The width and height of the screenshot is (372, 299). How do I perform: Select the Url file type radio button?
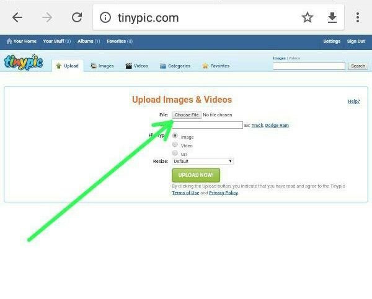175,153
